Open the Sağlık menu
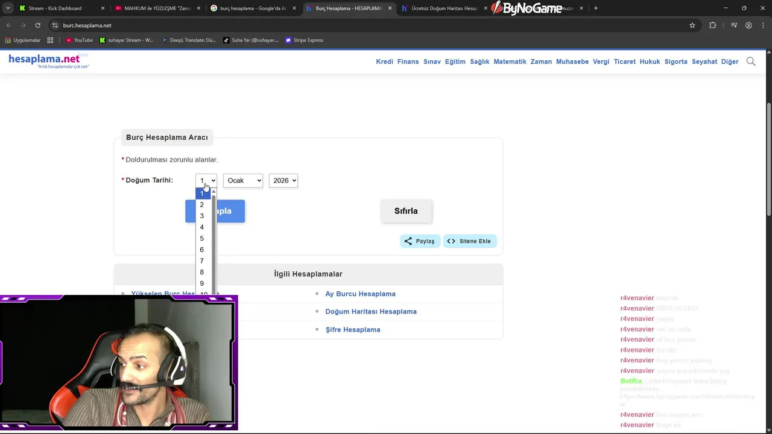Viewport: 772px width, 434px height. 479,61
